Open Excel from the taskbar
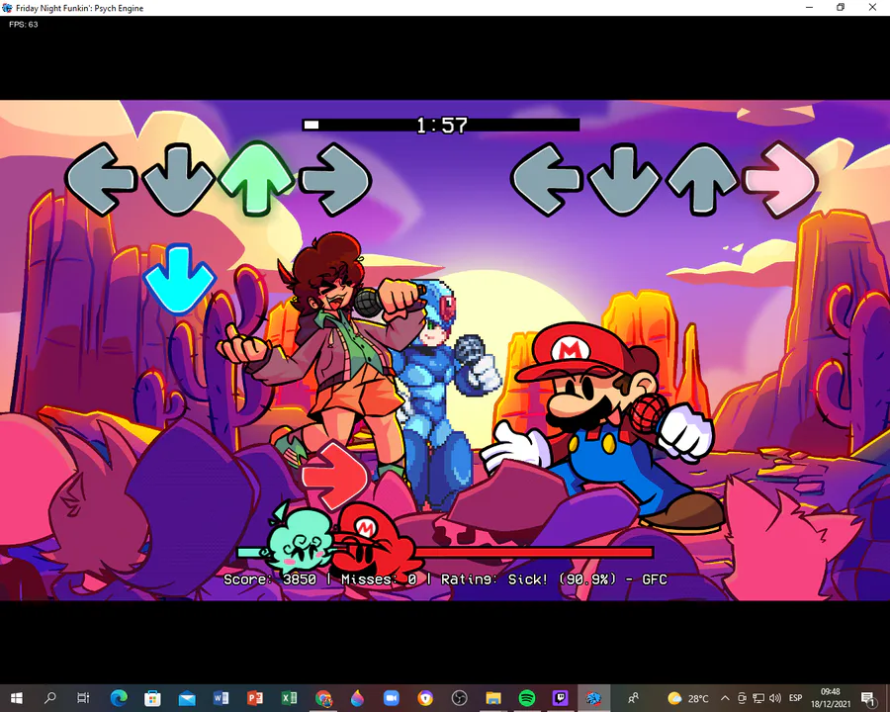 click(x=289, y=698)
